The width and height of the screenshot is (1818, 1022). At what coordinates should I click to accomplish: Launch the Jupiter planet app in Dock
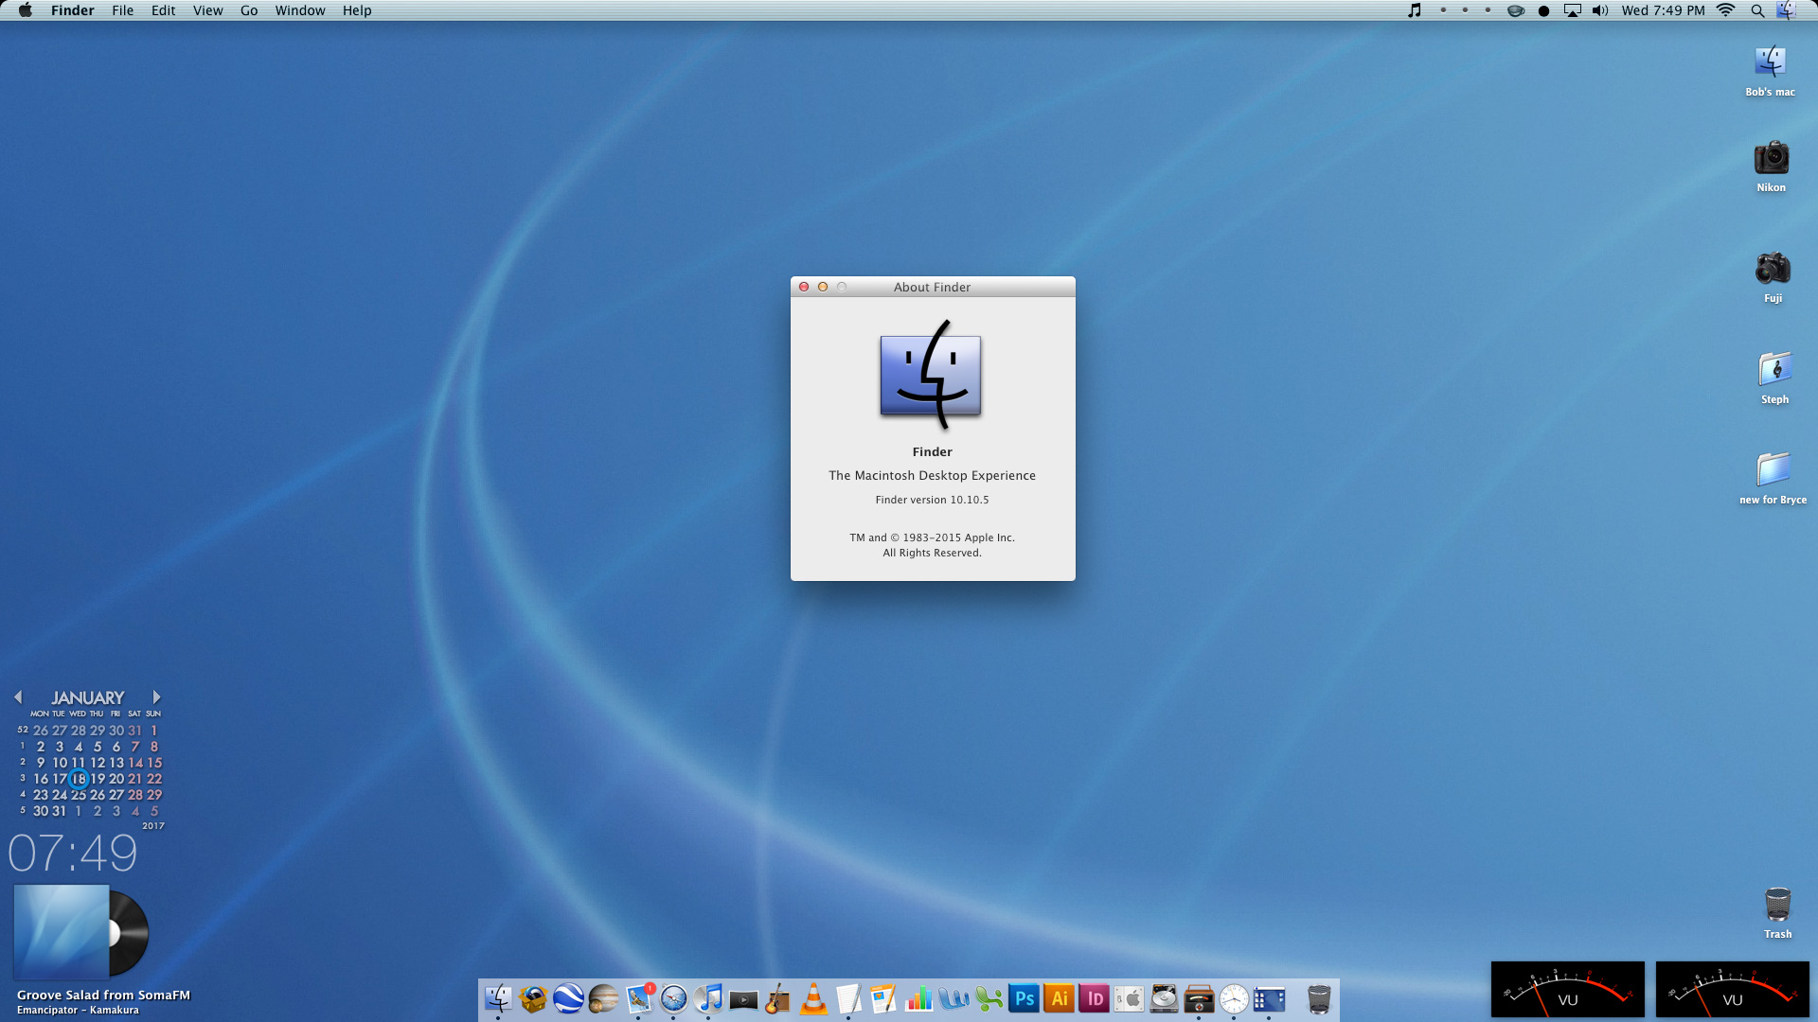point(603,999)
